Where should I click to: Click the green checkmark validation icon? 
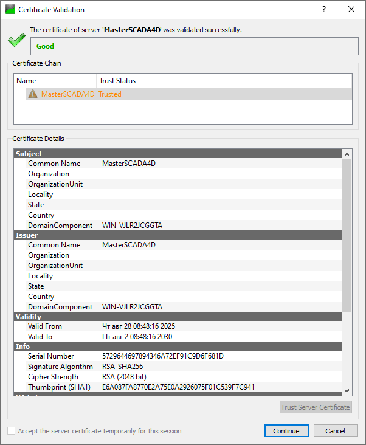pos(16,41)
